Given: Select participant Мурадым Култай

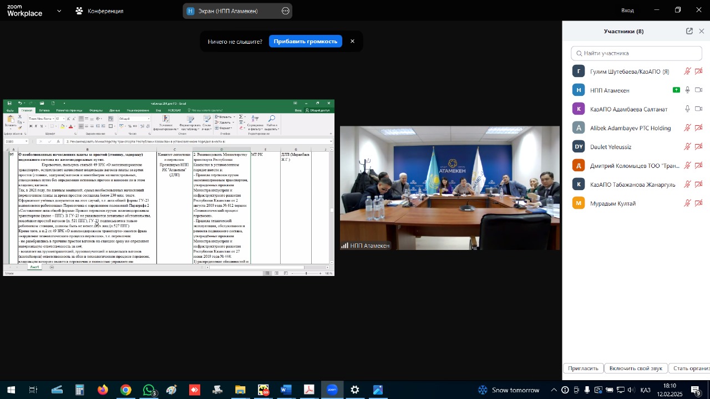Looking at the screenshot, I should [636, 203].
